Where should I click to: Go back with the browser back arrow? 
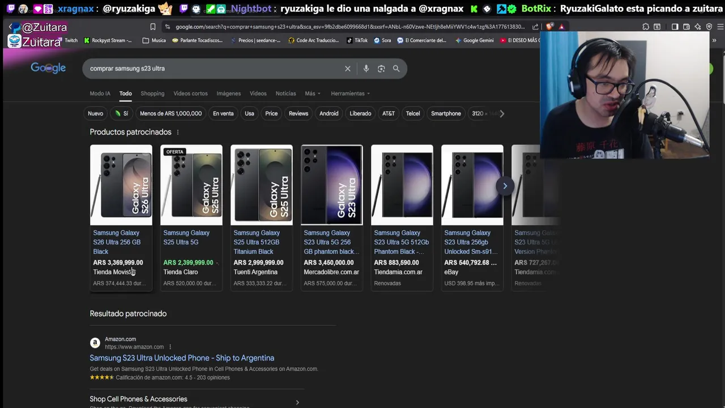11,27
